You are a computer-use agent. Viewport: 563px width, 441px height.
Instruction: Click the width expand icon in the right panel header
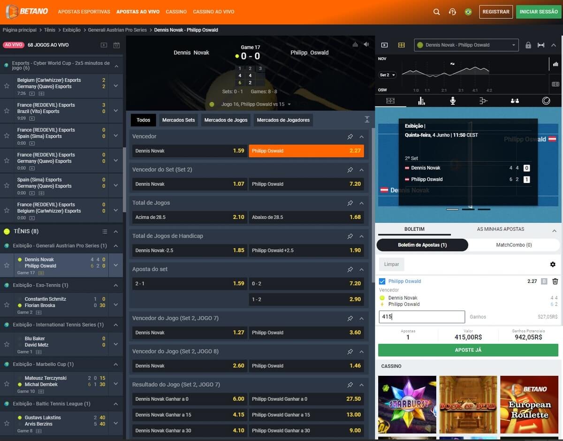[541, 45]
